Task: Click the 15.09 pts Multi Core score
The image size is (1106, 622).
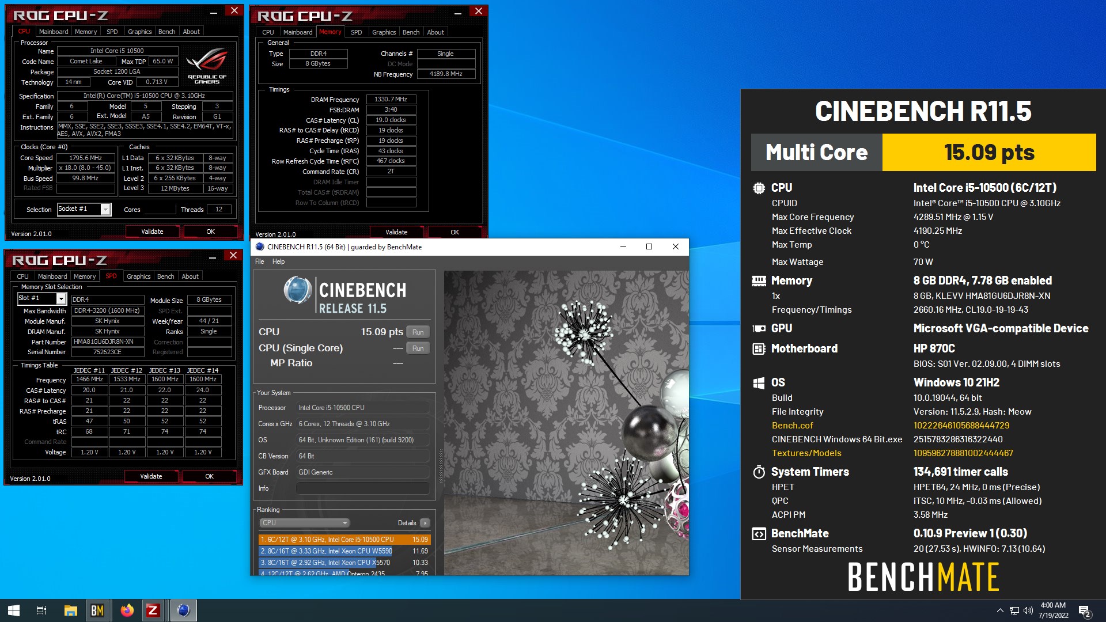Action: (x=988, y=153)
